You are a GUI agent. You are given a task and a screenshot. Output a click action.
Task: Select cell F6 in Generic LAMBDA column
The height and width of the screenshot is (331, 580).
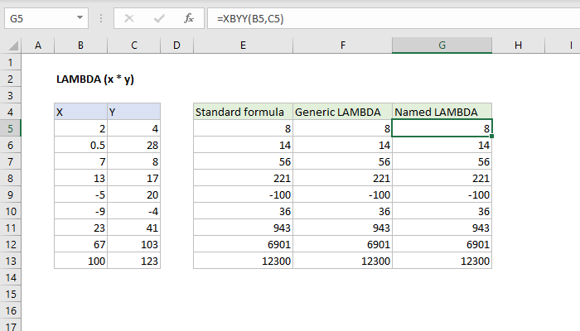342,145
